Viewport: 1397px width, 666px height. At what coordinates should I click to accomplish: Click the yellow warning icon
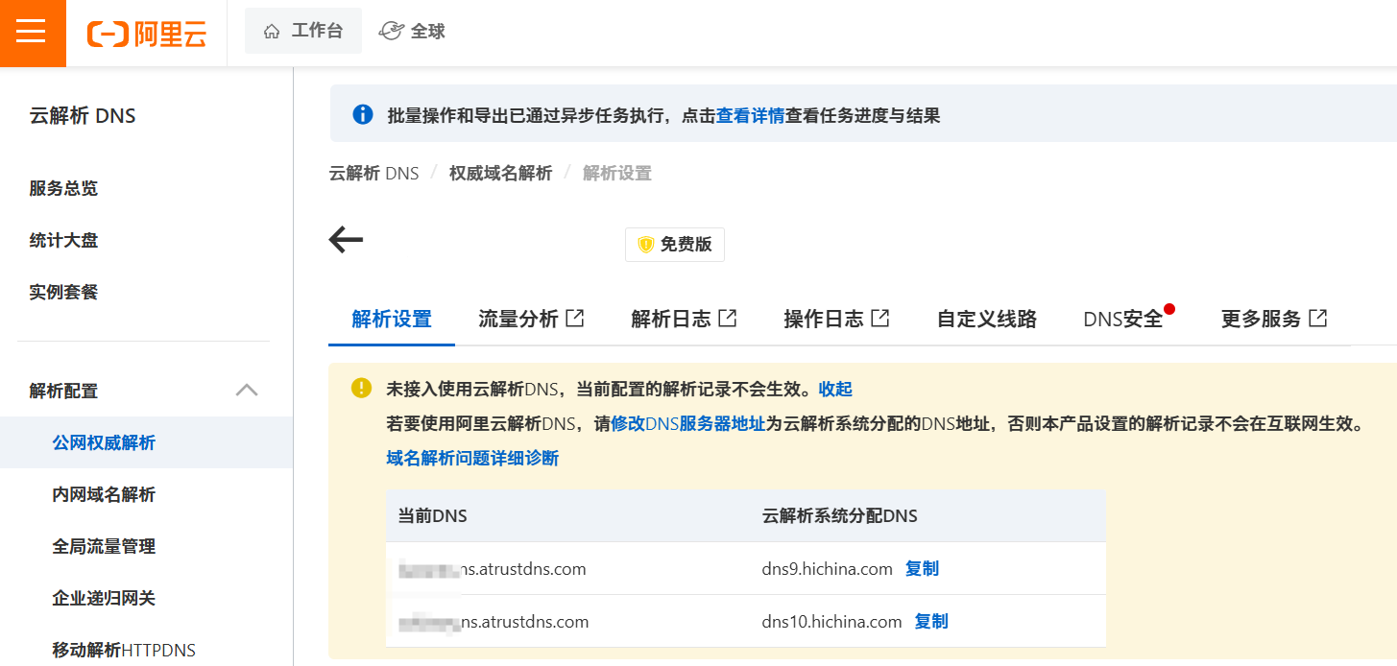click(361, 388)
